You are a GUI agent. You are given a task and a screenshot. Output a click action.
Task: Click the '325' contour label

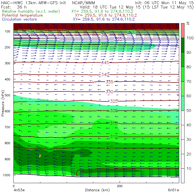click(x=114, y=101)
